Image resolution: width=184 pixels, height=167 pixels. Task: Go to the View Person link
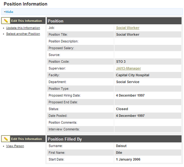[15, 146]
